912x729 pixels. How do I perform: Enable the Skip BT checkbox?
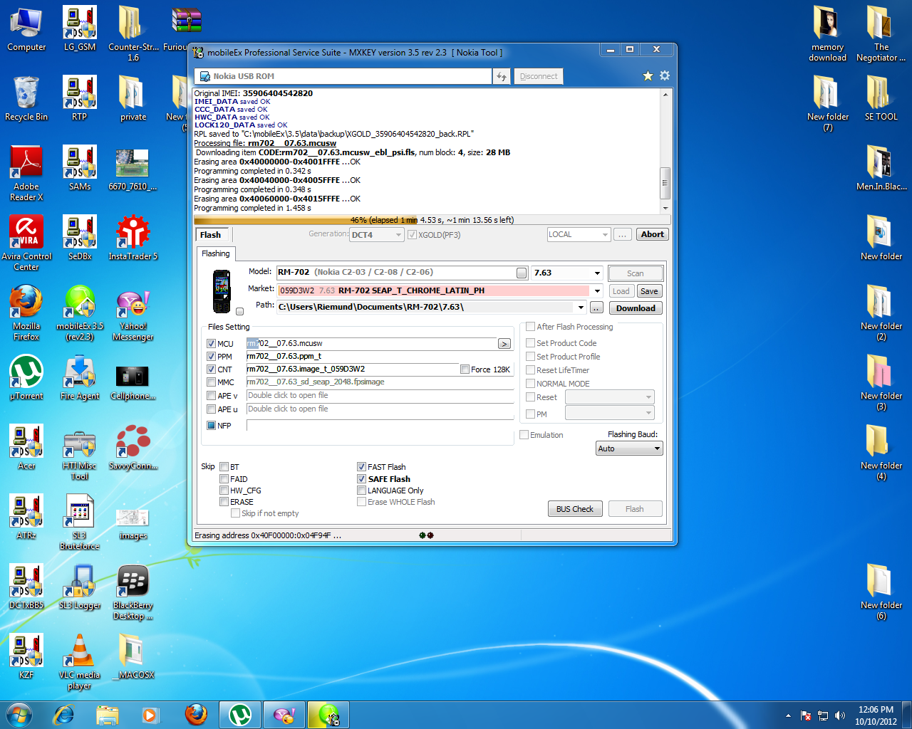pos(224,467)
